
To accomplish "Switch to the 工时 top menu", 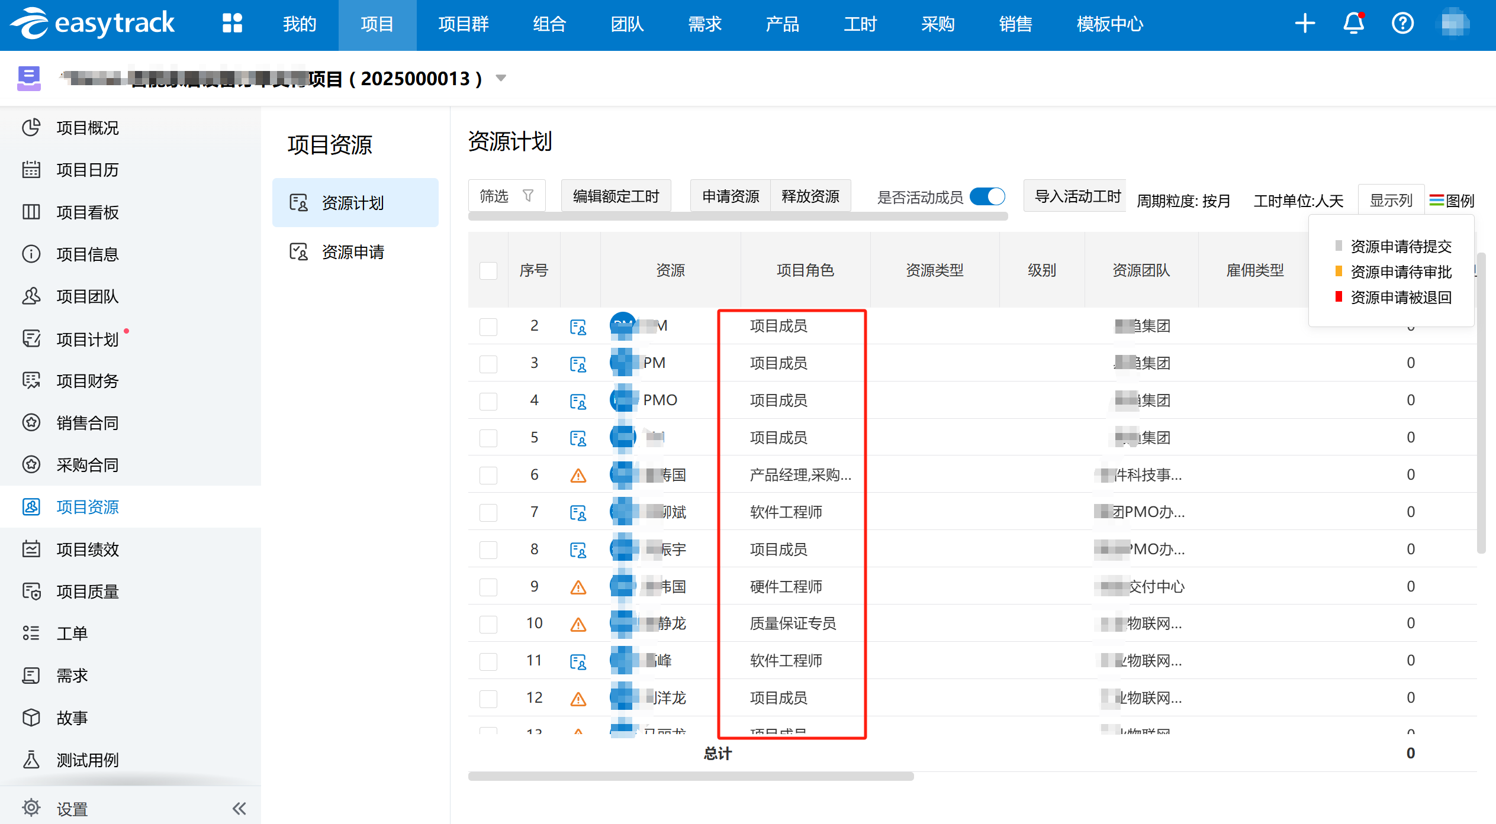I will pyautogui.click(x=860, y=24).
